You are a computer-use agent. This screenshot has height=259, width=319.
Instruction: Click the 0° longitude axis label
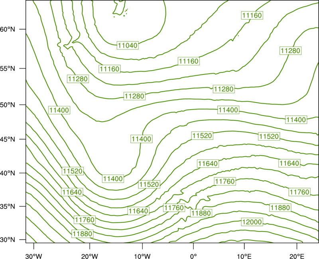coord(193,256)
